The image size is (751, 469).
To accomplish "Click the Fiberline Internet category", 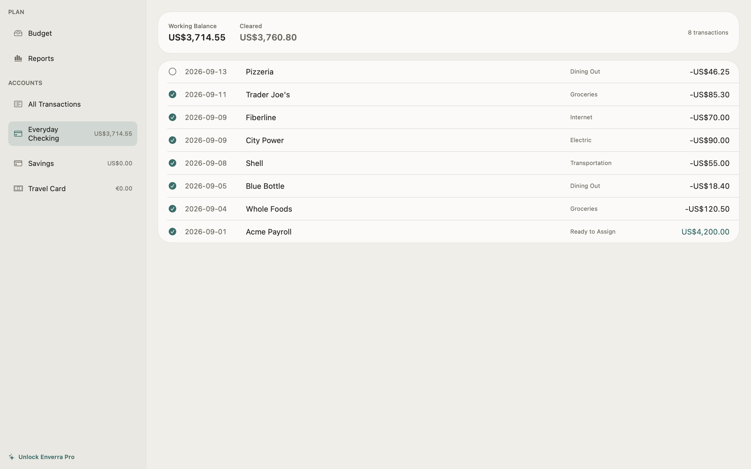I will coord(581,117).
